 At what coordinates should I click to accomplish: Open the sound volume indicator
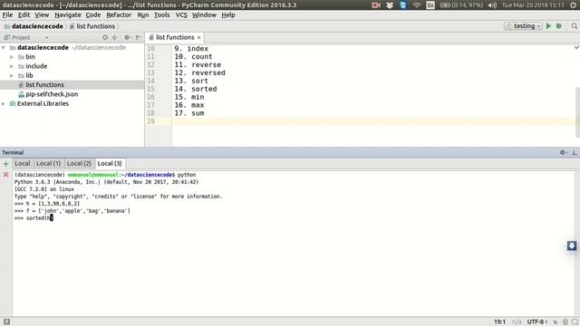[492, 5]
